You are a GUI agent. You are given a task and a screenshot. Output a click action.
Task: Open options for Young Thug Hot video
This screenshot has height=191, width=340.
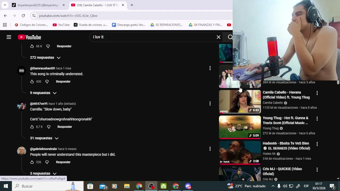(x=317, y=119)
